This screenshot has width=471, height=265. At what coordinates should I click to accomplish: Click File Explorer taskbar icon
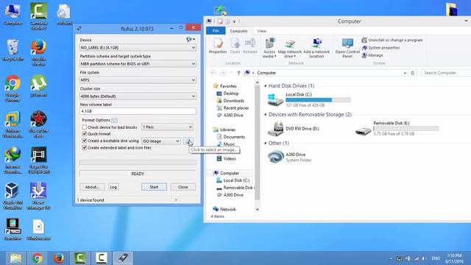pyautogui.click(x=15, y=258)
